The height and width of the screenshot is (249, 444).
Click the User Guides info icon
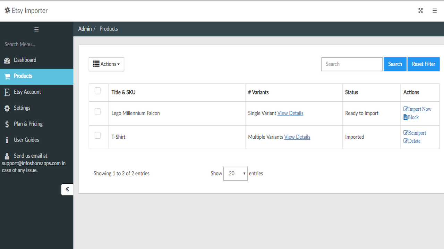tap(7, 140)
